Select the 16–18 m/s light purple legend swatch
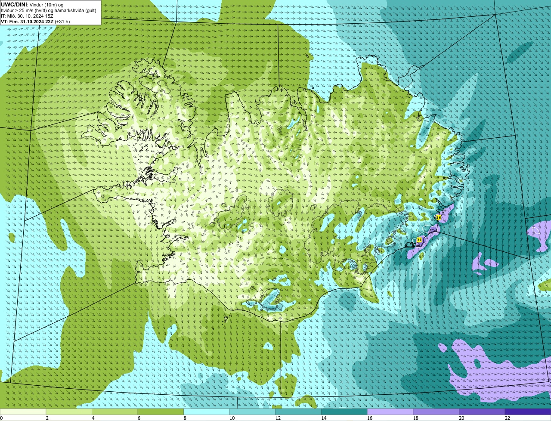This screenshot has height=421, width=551. click(x=390, y=412)
